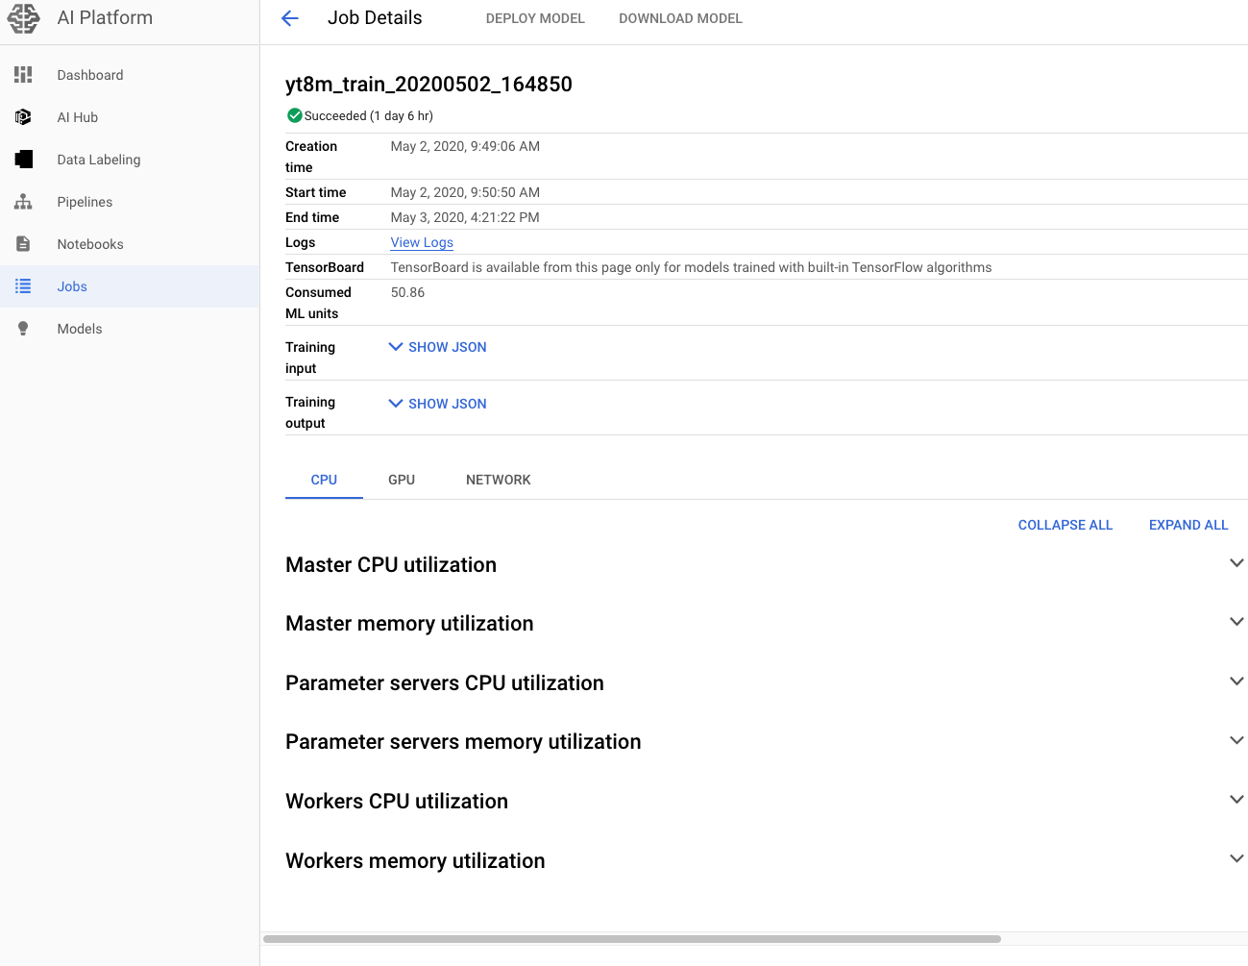Viewport: 1248px width, 966px height.
Task: Expand Training output with SHOW JSON
Action: pyautogui.click(x=438, y=404)
